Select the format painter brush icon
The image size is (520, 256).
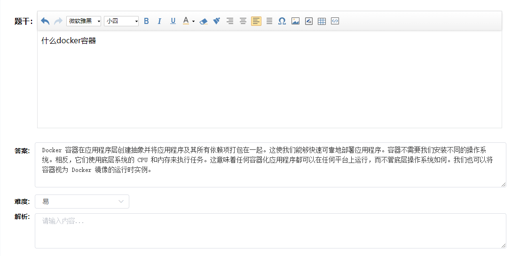tap(217, 21)
